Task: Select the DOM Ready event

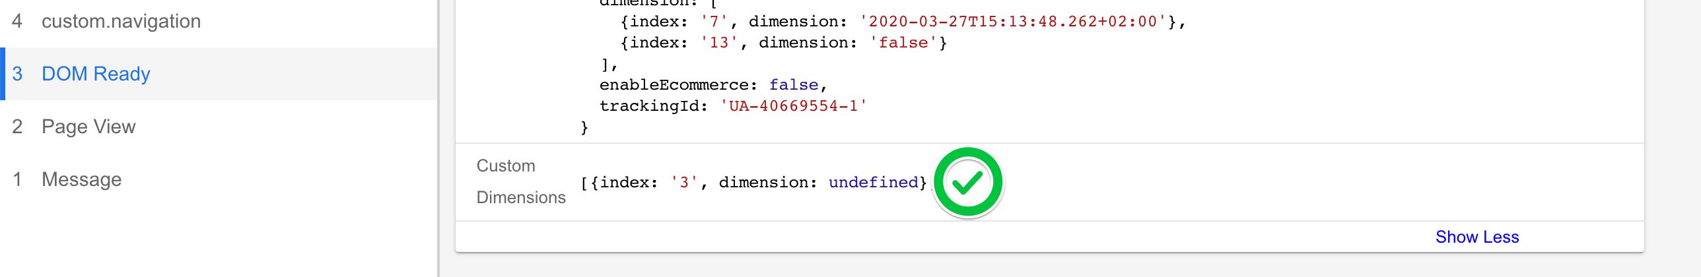Action: point(219,74)
